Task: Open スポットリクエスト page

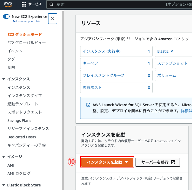Action: click(x=25, y=112)
